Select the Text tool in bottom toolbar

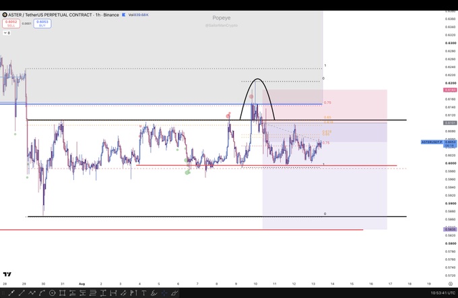click(x=143, y=293)
